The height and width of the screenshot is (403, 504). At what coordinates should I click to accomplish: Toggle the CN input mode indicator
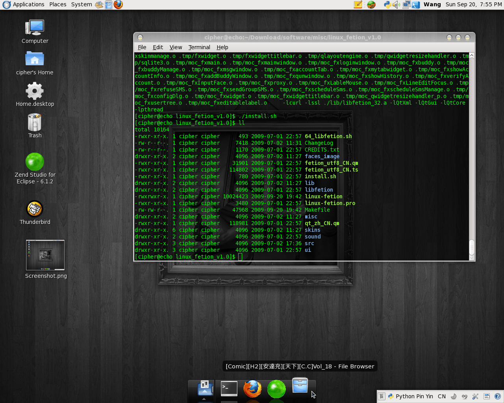pos(442,396)
